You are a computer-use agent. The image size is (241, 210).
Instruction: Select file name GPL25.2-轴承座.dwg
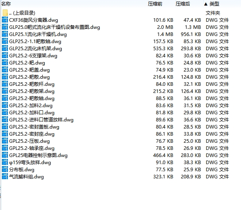(x=32, y=148)
